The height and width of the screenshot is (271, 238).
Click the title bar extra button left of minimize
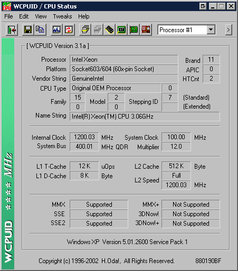tap(203, 6)
